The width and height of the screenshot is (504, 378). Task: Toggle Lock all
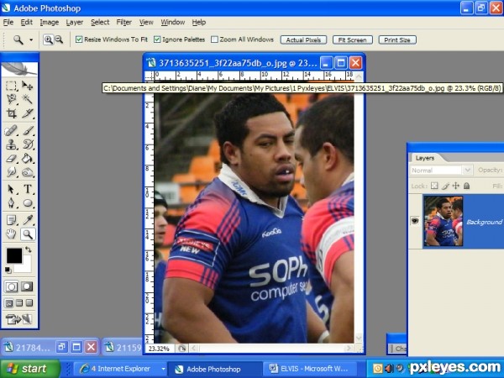467,186
